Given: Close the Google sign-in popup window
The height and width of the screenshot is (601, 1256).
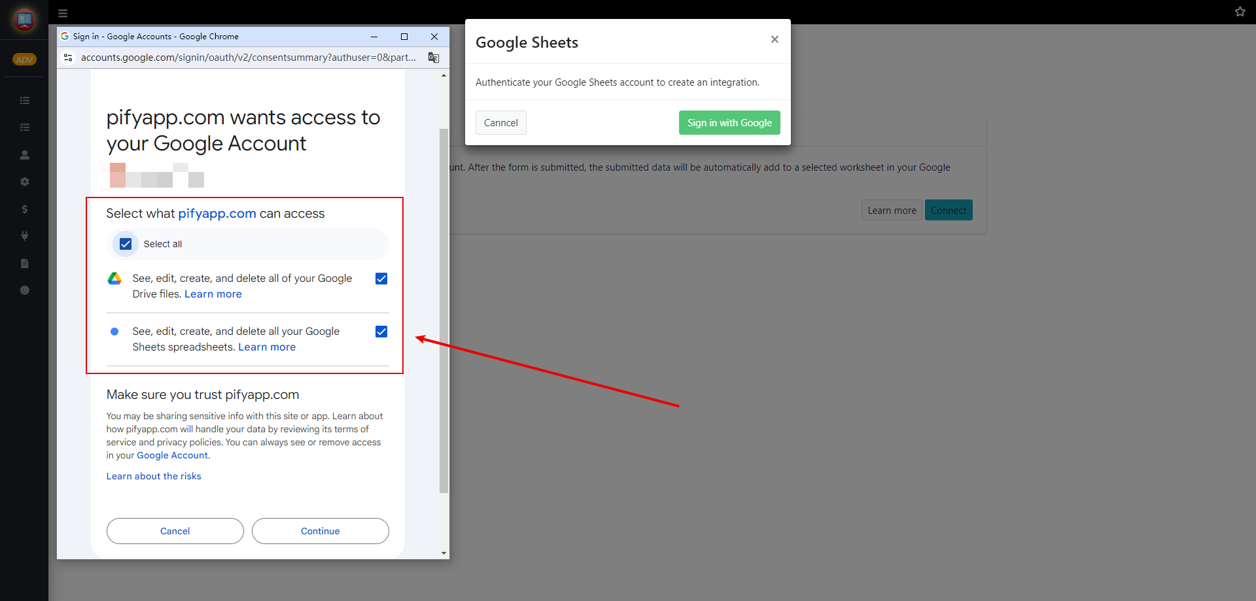Looking at the screenshot, I should coord(434,37).
